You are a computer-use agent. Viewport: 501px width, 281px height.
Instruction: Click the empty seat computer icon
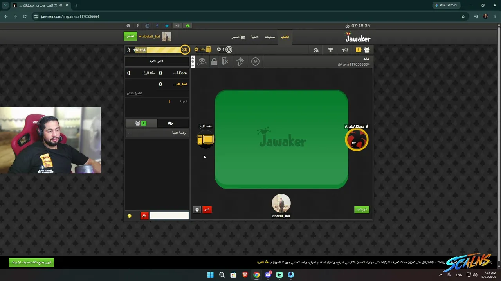click(205, 140)
